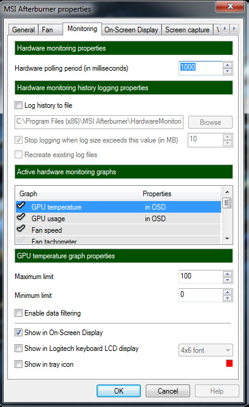Click the Maximum limit input field

[x=200, y=277]
